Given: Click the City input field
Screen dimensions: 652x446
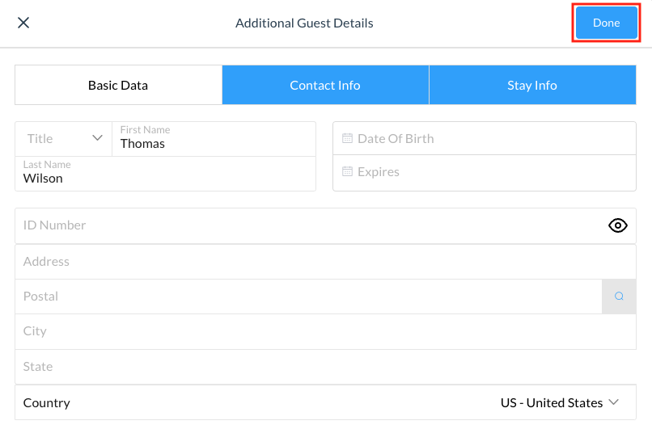Looking at the screenshot, I should (324, 331).
